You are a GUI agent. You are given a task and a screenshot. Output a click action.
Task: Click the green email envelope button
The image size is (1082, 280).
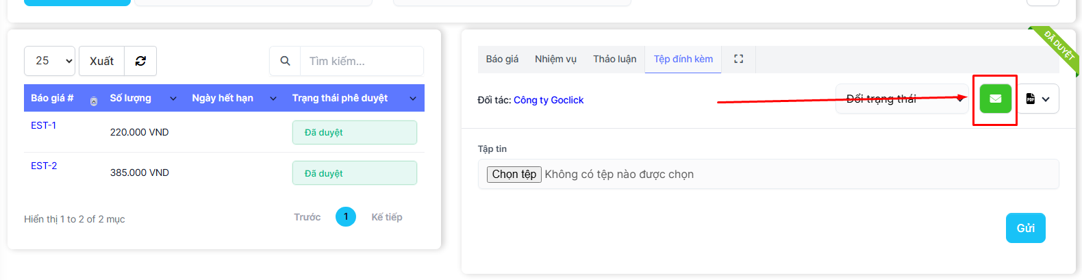pyautogui.click(x=995, y=99)
